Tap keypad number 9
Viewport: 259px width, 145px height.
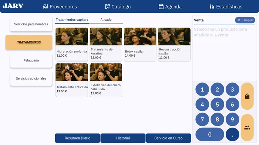pyautogui.click(x=232, y=119)
